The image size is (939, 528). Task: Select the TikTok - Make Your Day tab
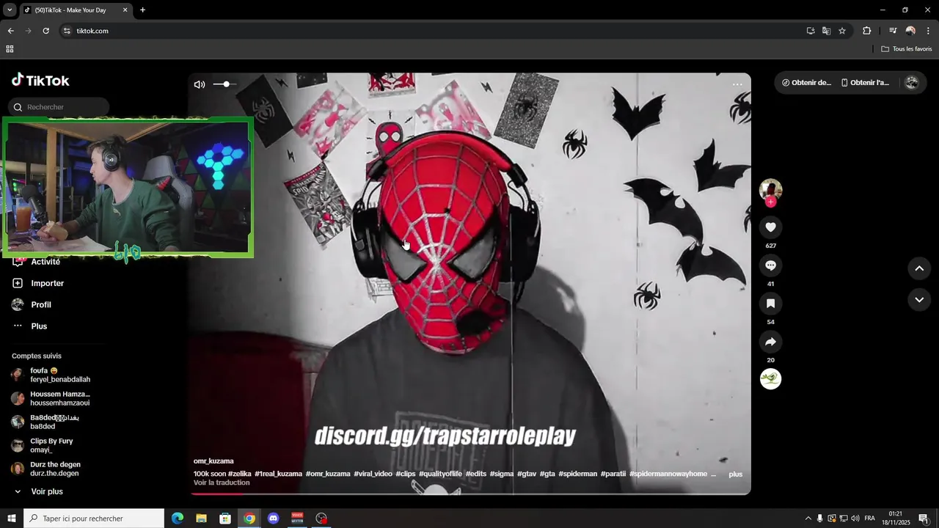click(x=76, y=10)
